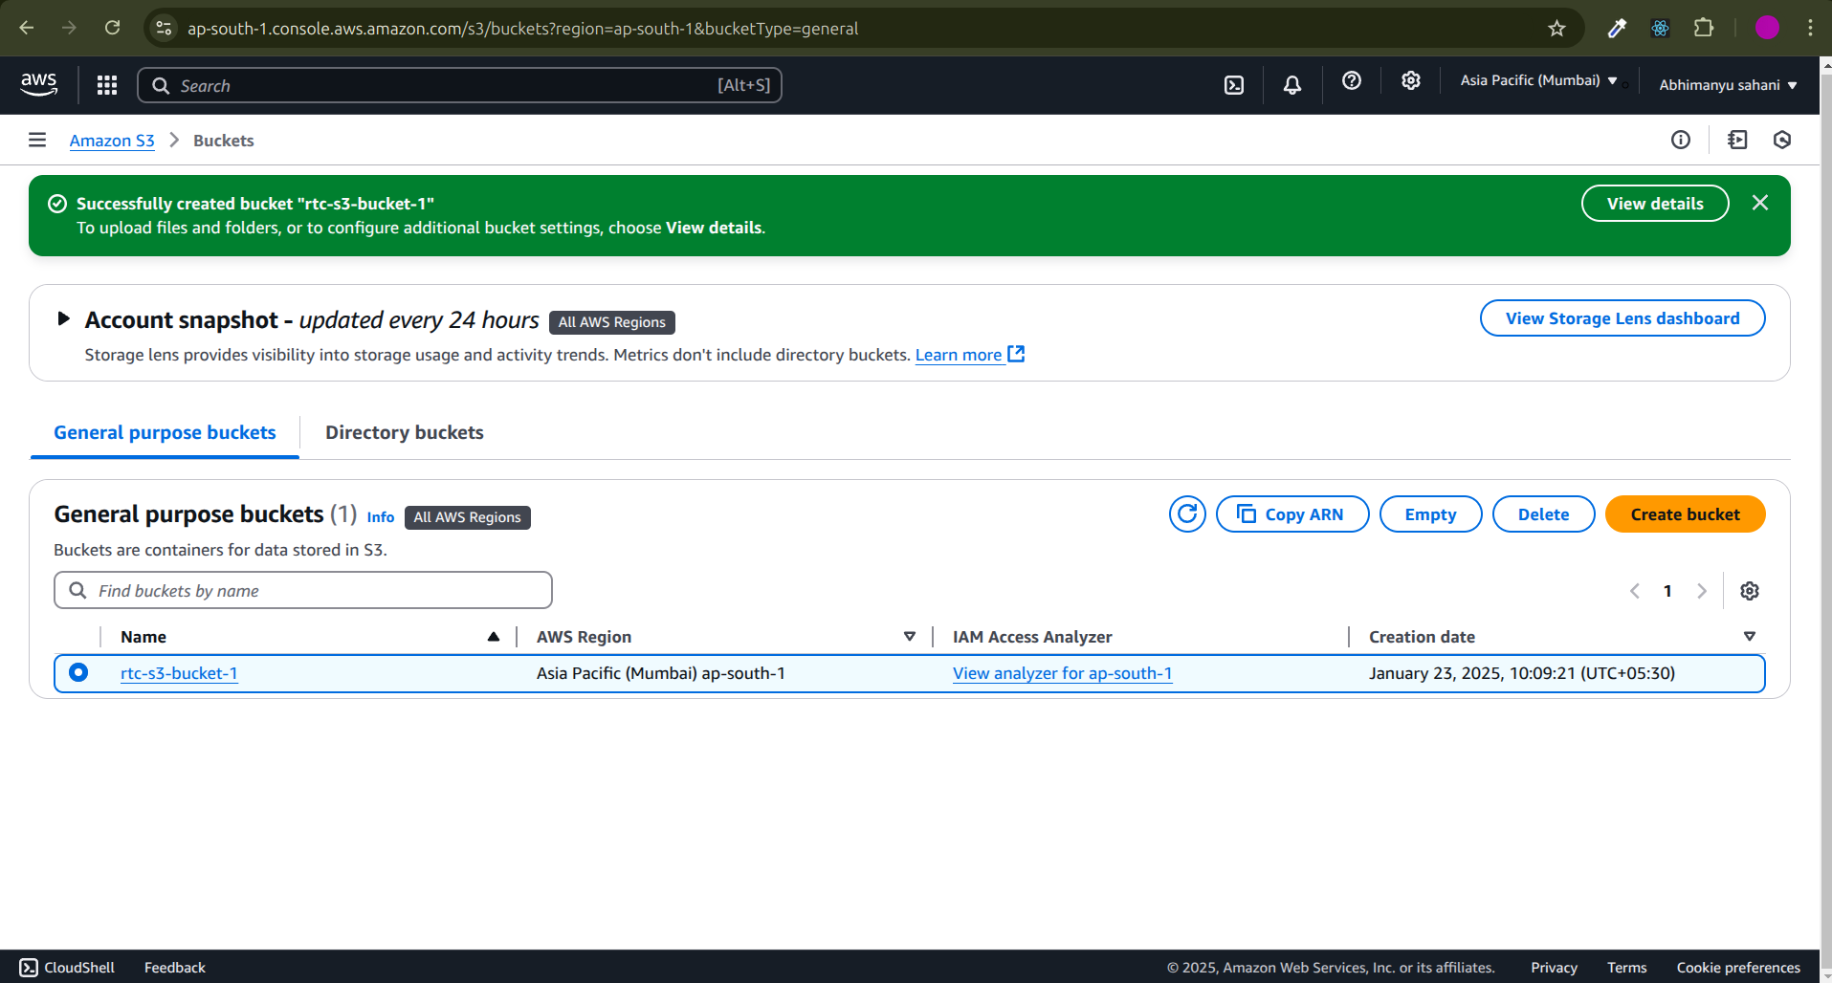The width and height of the screenshot is (1832, 983).
Task: Open CloudShell from the top navigation bar
Action: pos(1234,85)
